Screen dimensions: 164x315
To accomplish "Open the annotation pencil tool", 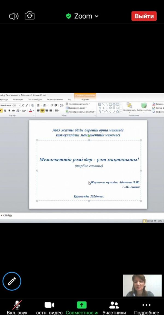I will point(12,281).
